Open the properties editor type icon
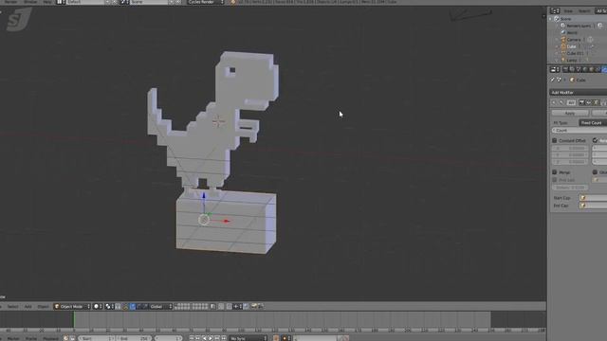Screen dimensions: 607x341 (555, 69)
